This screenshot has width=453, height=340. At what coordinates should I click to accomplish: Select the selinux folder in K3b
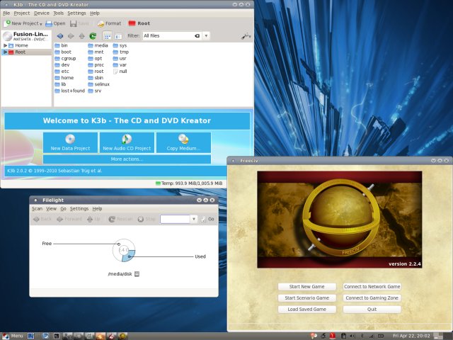(99, 84)
